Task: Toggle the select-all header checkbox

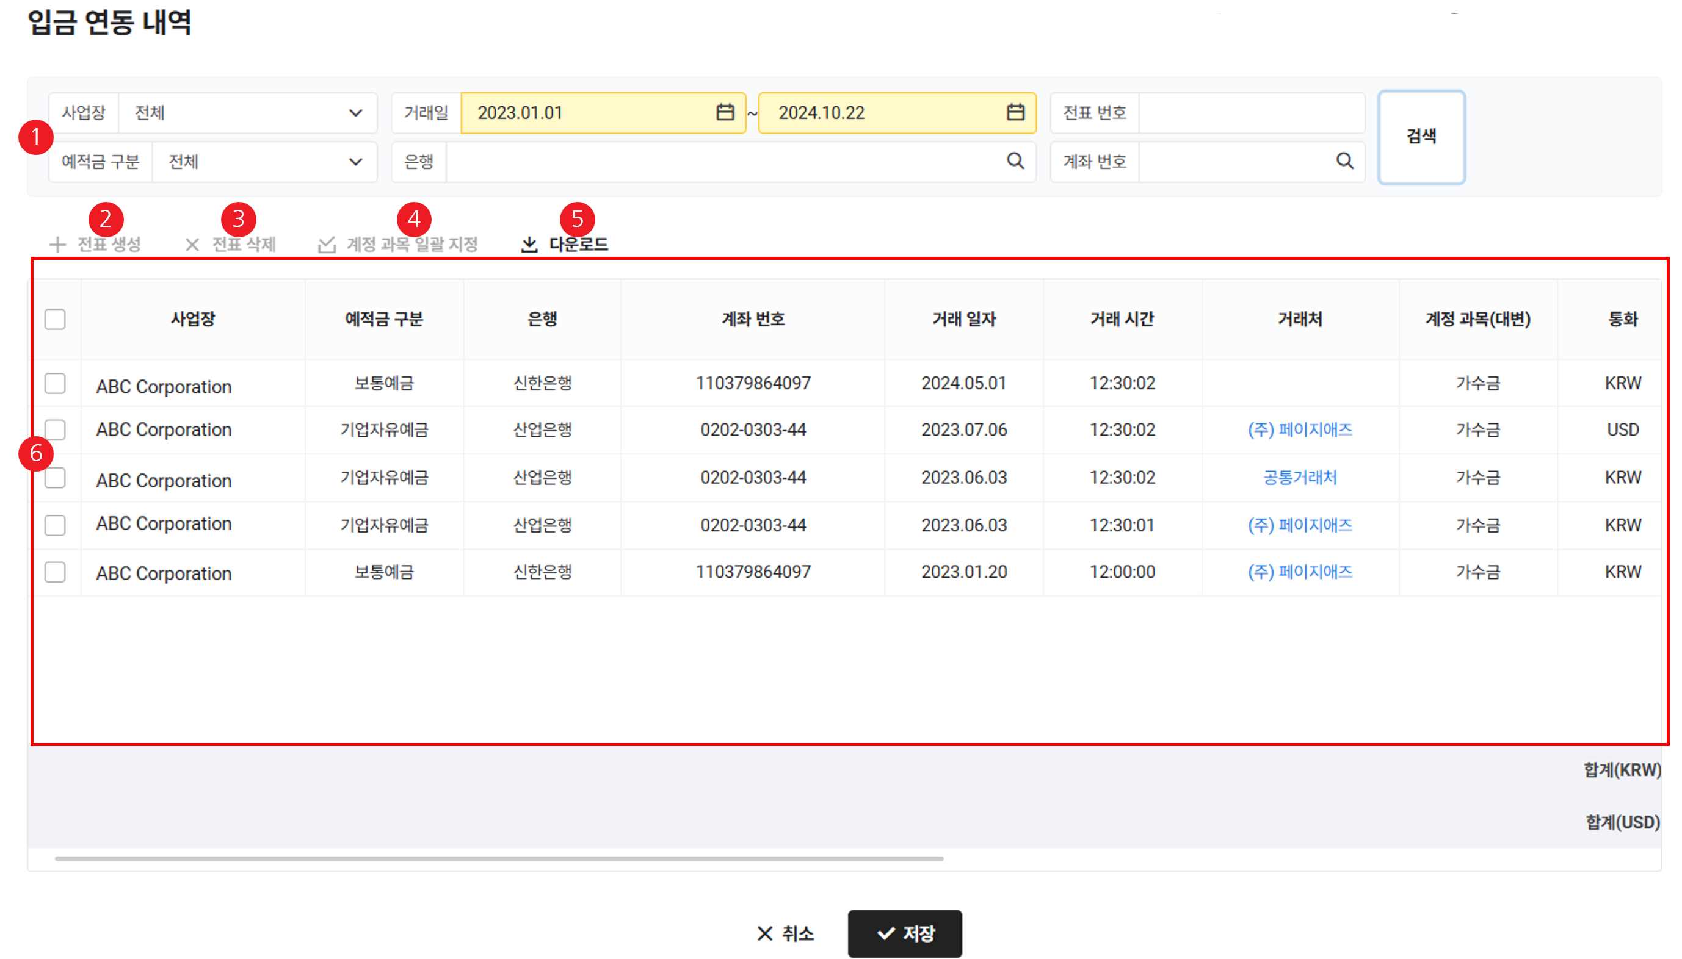Action: (x=55, y=320)
